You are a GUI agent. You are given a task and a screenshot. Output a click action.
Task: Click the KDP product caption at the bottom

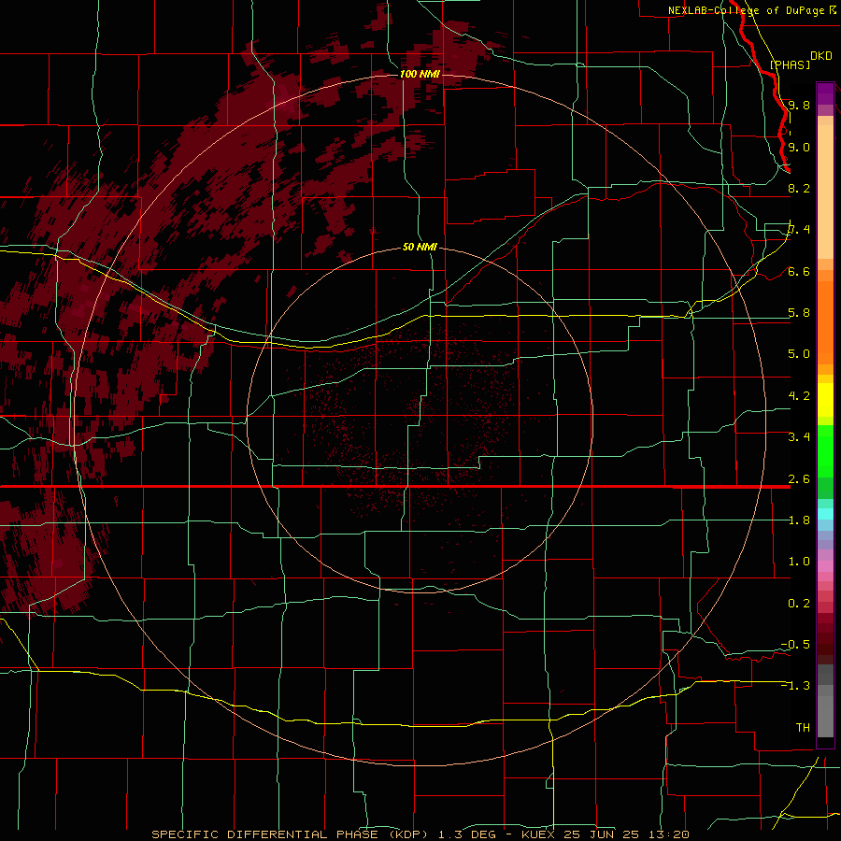click(420, 834)
